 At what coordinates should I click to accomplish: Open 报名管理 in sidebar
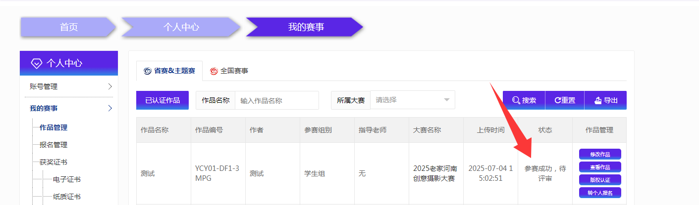tap(54, 145)
